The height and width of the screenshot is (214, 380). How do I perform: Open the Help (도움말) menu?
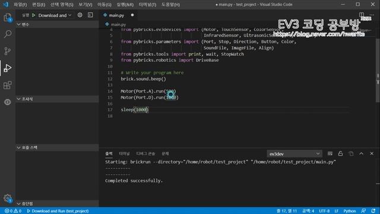click(170, 4)
